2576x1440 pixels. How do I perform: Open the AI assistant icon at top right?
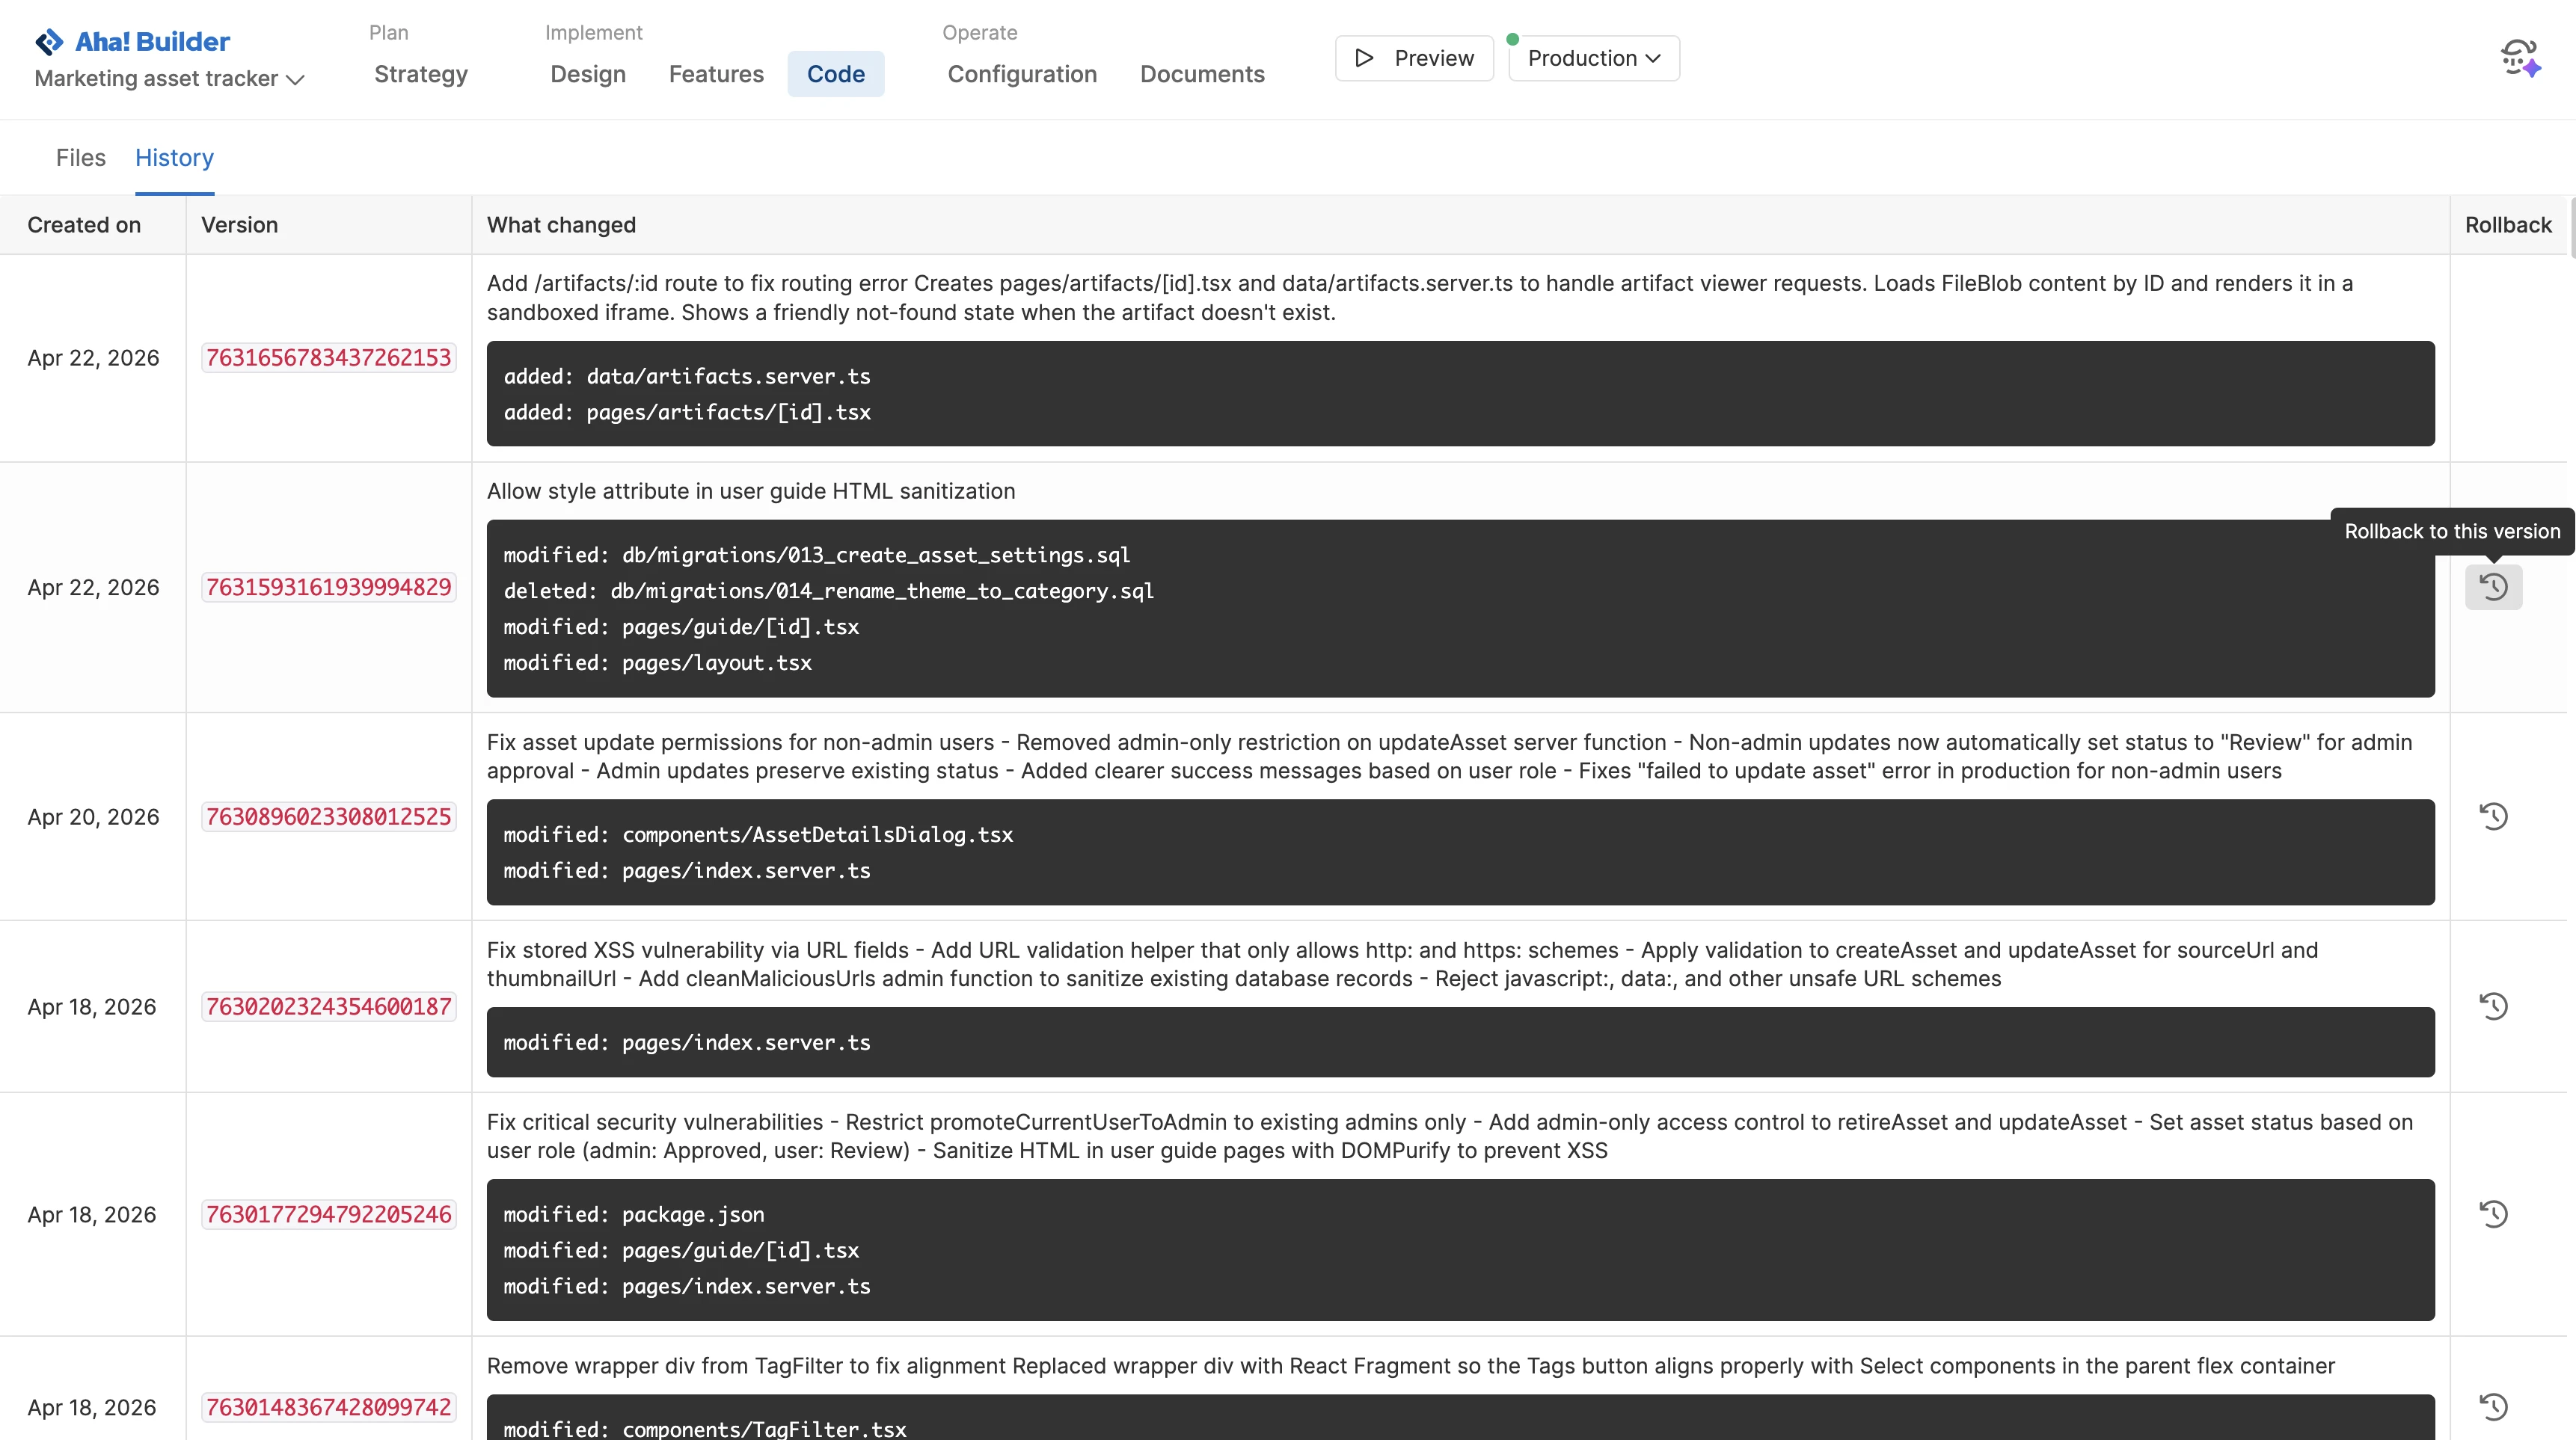pos(2519,58)
